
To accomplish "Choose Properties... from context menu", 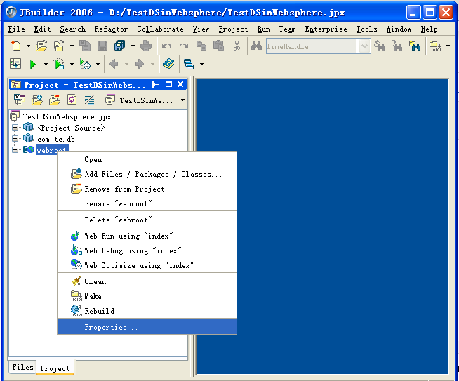I will (x=147, y=327).
